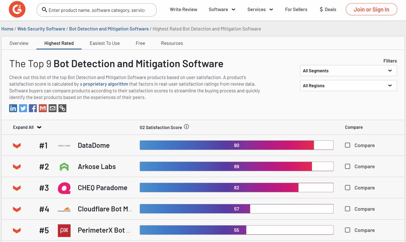Expand the #4 Cloudflare row
The width and height of the screenshot is (406, 242).
pyautogui.click(x=17, y=209)
